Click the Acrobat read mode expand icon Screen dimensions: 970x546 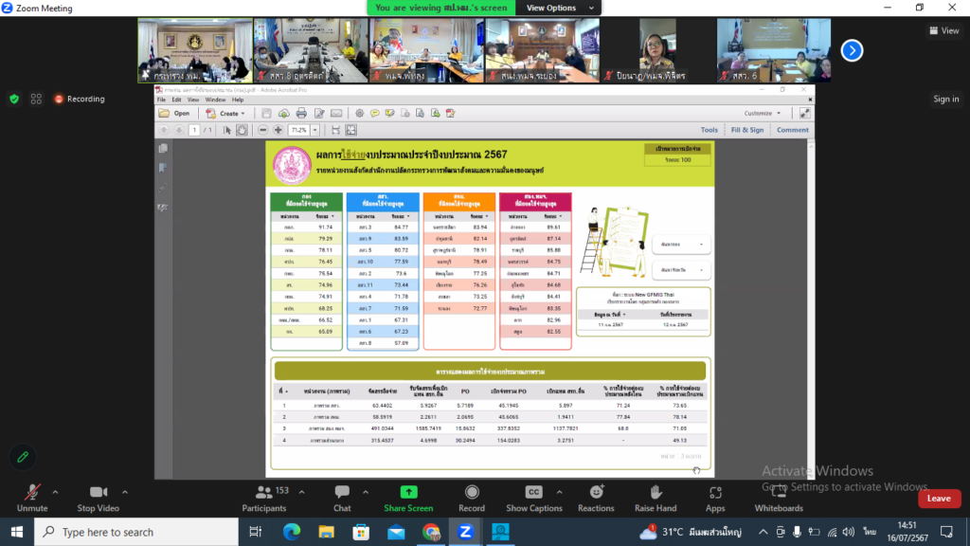tap(805, 114)
